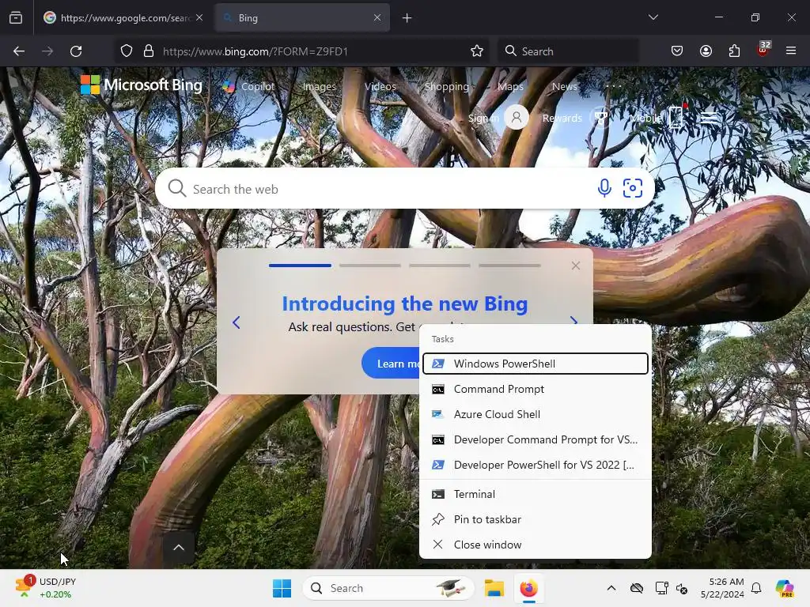Image resolution: width=810 pixels, height=607 pixels.
Task: Open the Firefox account icon
Action: (x=706, y=51)
